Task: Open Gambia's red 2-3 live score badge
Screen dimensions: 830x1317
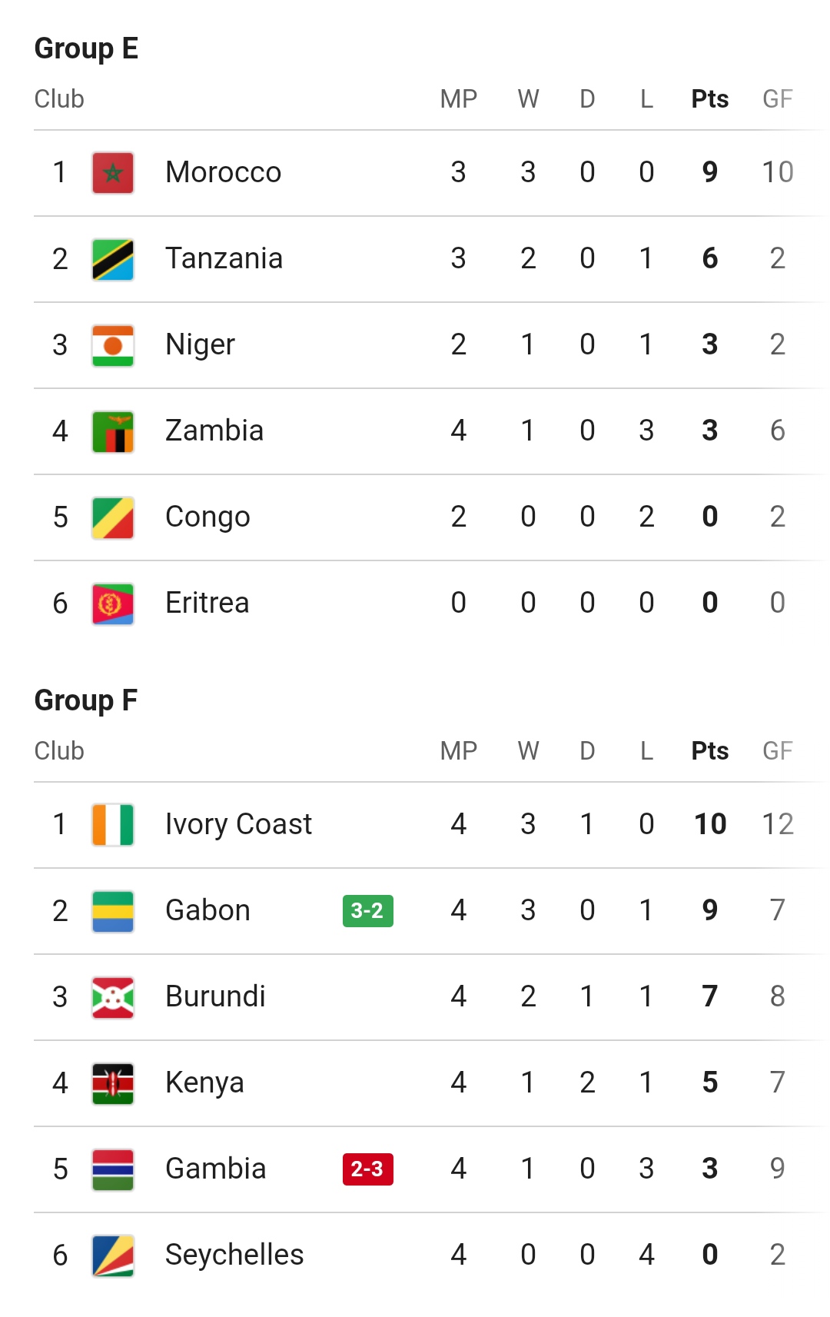Action: tap(367, 1169)
